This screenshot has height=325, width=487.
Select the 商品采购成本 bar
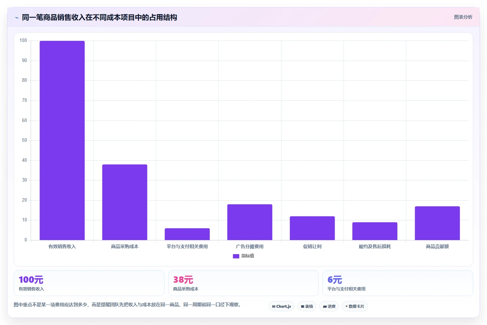[124, 202]
